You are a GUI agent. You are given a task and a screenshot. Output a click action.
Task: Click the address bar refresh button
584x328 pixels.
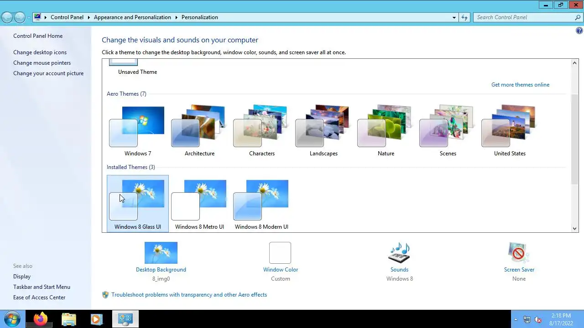[464, 17]
